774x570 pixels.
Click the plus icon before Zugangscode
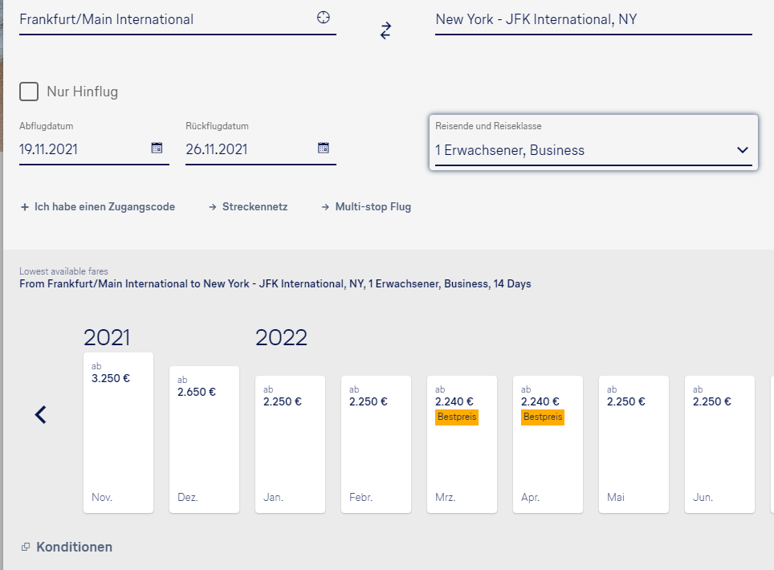coord(25,207)
